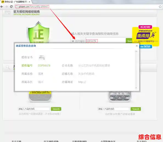Open the 授权证书 certificate thumbnail

pyautogui.click(x=42, y=57)
